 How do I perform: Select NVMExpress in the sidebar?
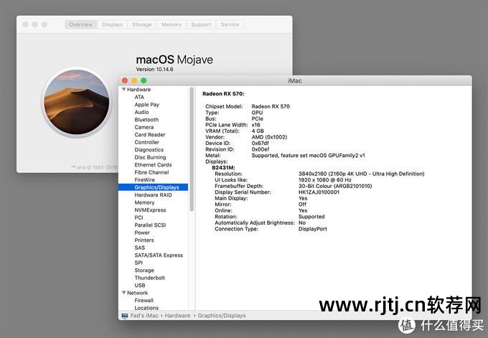click(150, 210)
